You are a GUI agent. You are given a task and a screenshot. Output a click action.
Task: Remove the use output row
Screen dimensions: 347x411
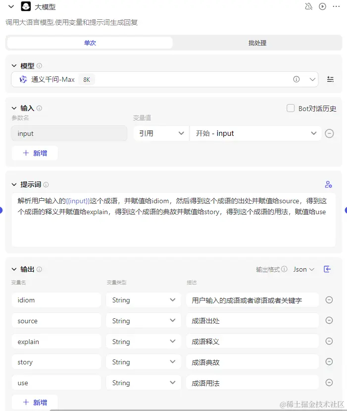pyautogui.click(x=329, y=382)
